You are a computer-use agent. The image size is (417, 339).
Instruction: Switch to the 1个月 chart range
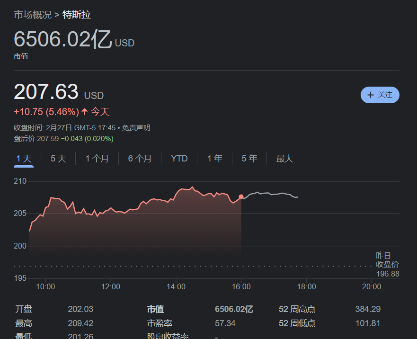click(x=97, y=159)
